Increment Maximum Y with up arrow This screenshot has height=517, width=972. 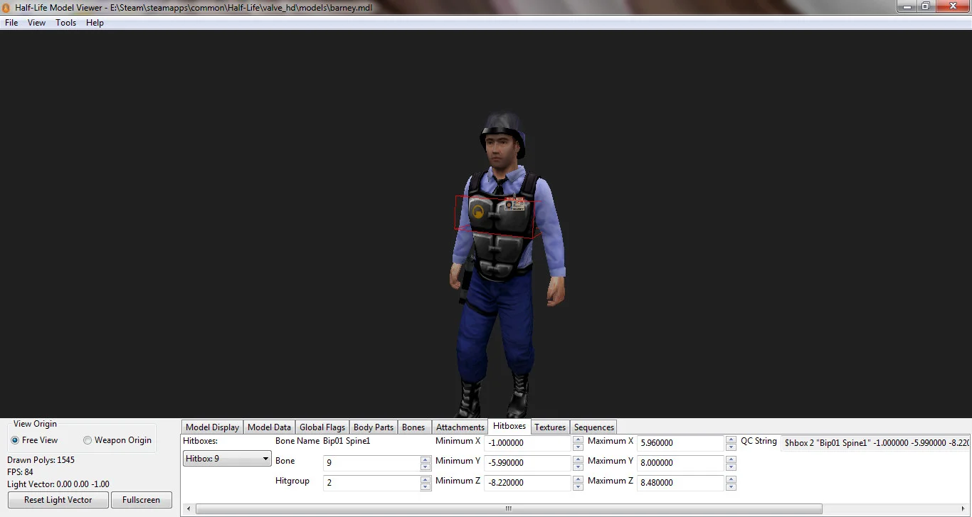tap(731, 459)
